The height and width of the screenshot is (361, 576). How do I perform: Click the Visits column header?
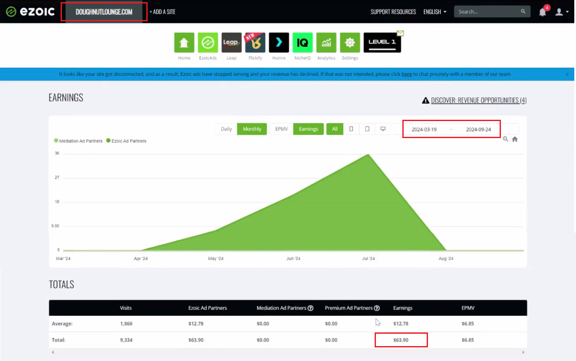tap(126, 308)
